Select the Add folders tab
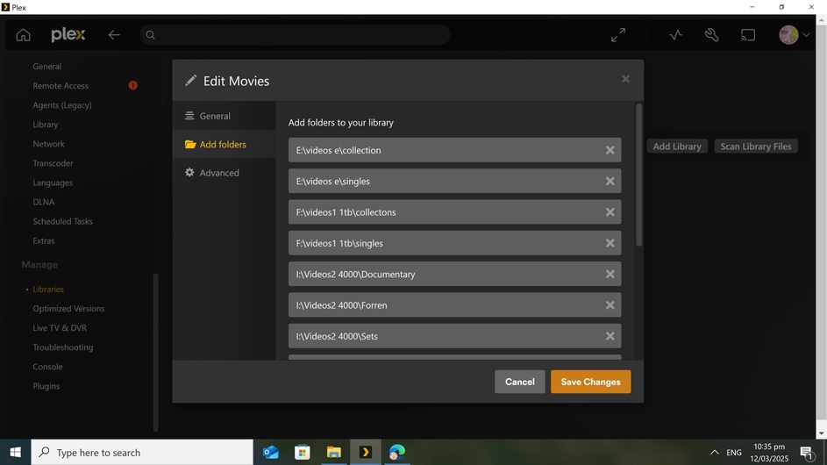This screenshot has width=827, height=465. pyautogui.click(x=224, y=144)
